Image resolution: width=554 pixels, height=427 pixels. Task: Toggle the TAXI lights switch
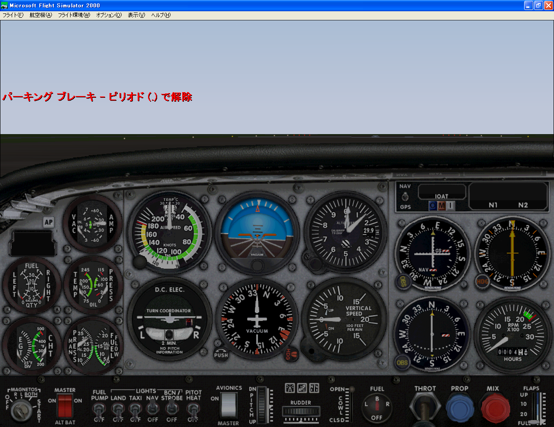pyautogui.click(x=135, y=411)
